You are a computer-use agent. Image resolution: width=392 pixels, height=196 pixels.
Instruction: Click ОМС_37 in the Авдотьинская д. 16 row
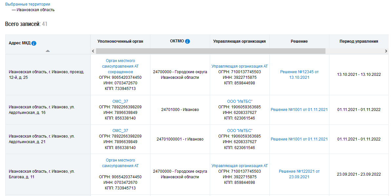pos(120,101)
